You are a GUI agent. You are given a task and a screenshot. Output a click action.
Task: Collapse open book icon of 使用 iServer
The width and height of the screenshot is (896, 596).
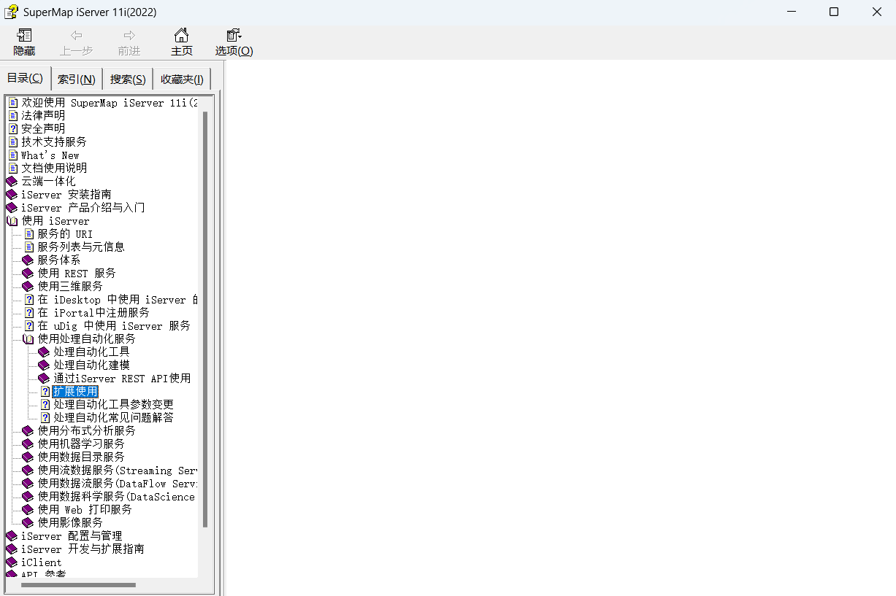tap(12, 220)
